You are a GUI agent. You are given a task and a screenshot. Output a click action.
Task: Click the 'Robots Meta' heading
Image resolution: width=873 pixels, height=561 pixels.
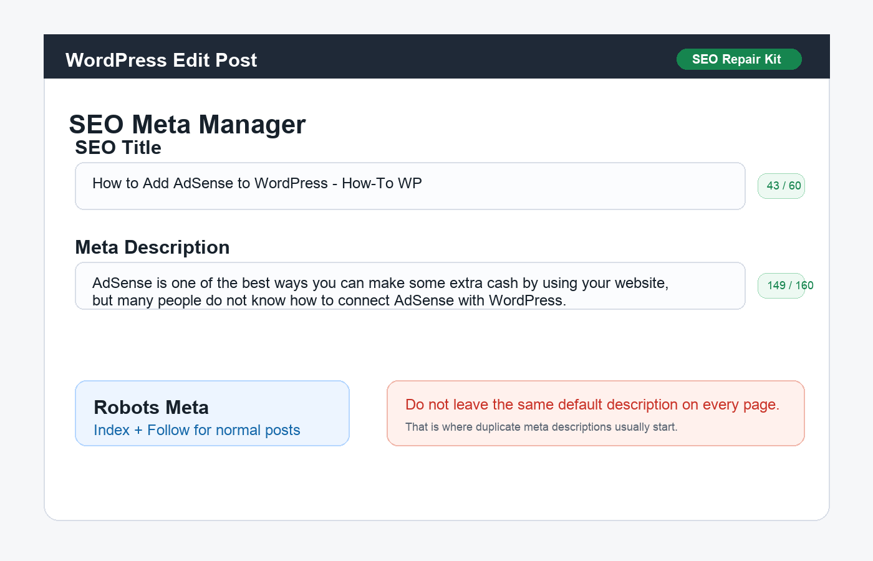(x=151, y=408)
